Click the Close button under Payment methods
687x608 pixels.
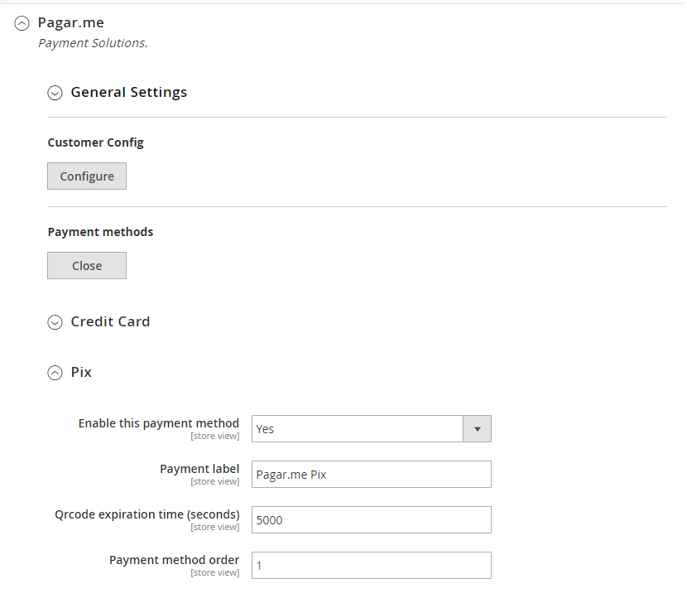[x=87, y=266]
